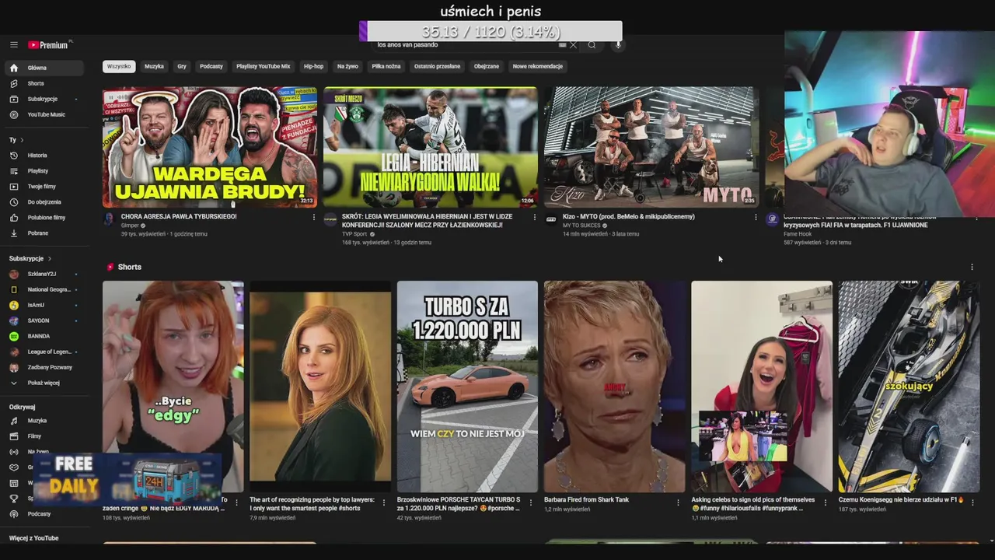Open Pobrane downloads in sidebar
Viewport: 995px width, 560px height.
point(44,233)
